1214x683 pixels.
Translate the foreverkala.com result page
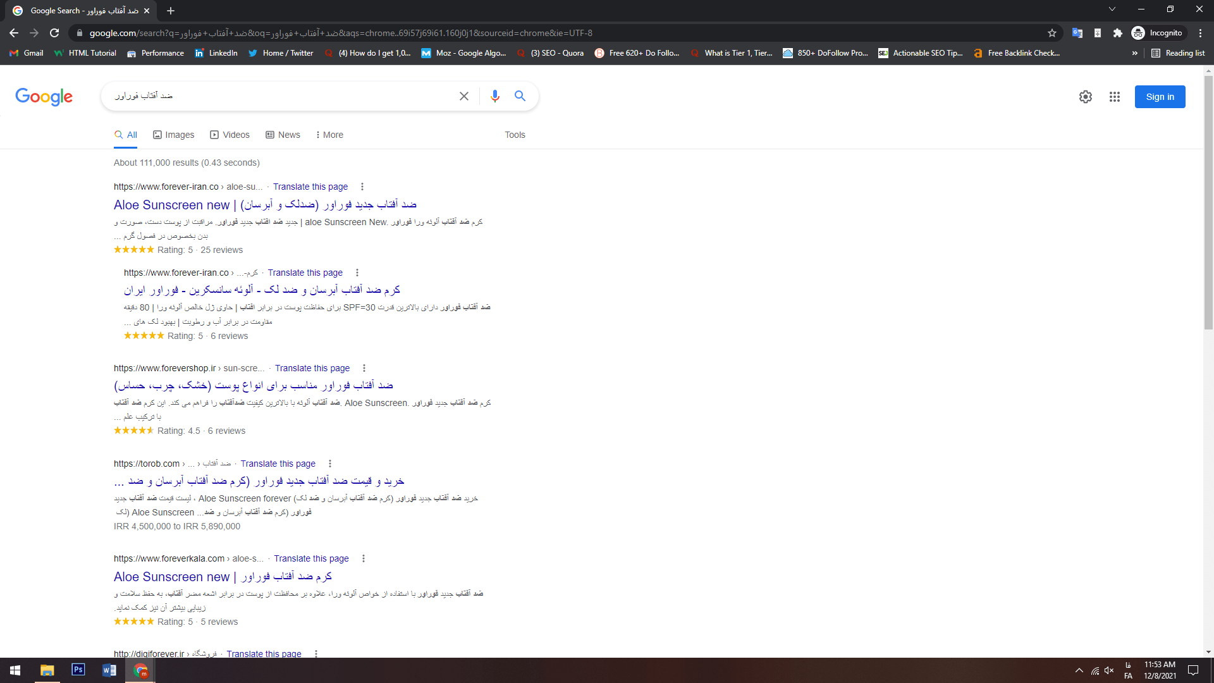(311, 558)
